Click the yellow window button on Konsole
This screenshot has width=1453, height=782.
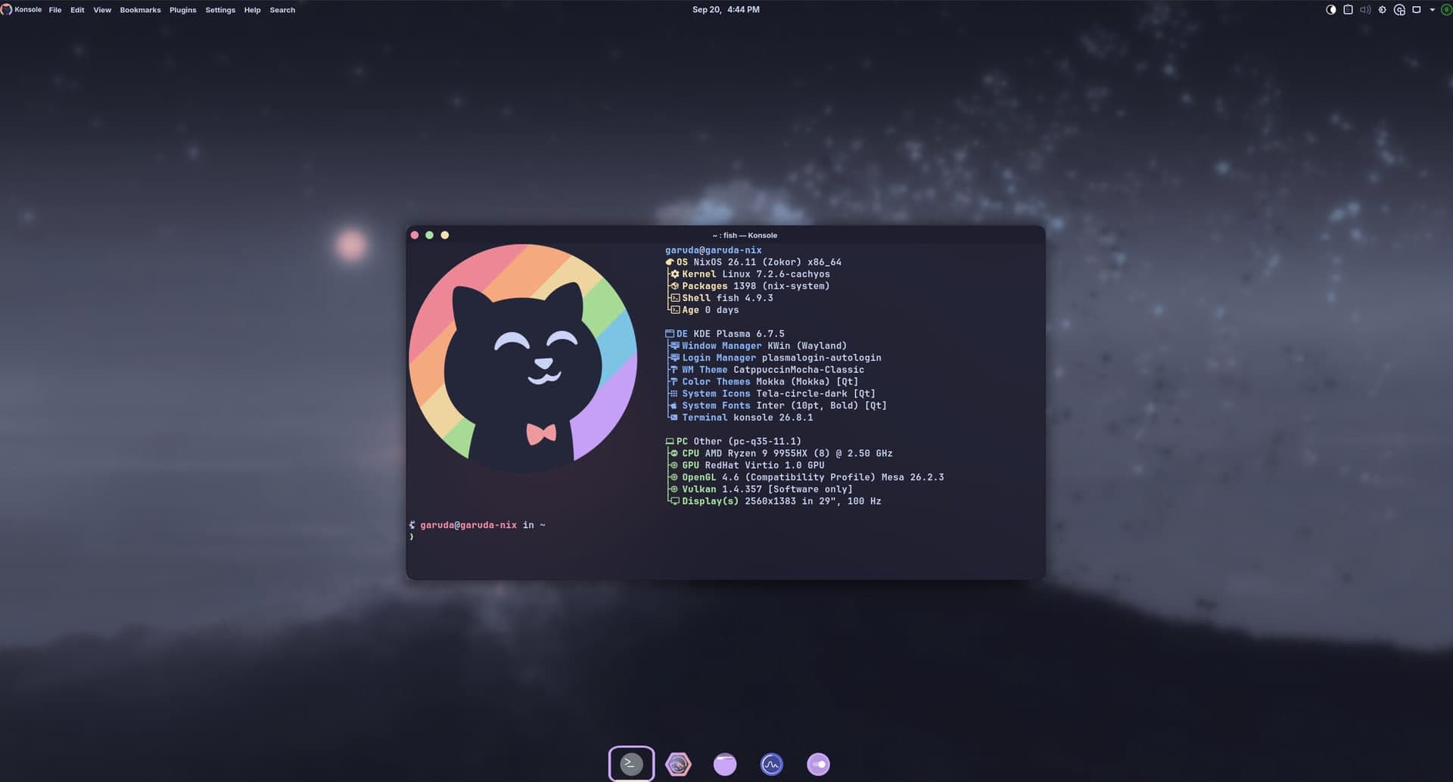click(x=445, y=235)
